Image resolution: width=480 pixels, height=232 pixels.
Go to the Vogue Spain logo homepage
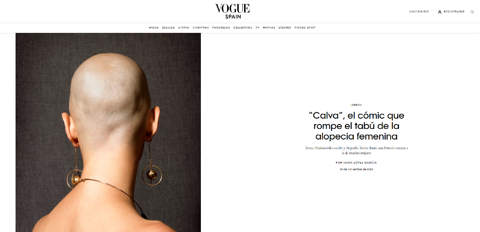(232, 11)
